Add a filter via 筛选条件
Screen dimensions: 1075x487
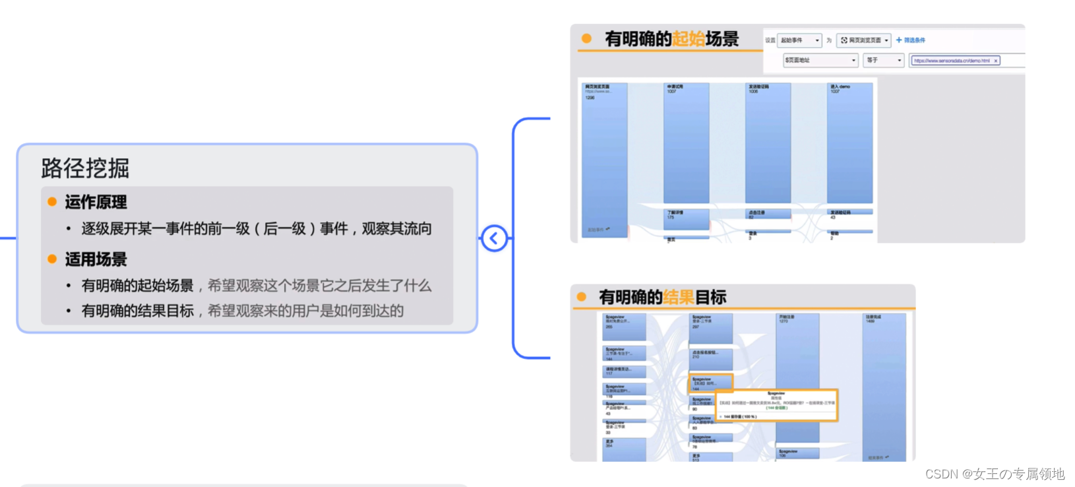(x=911, y=40)
